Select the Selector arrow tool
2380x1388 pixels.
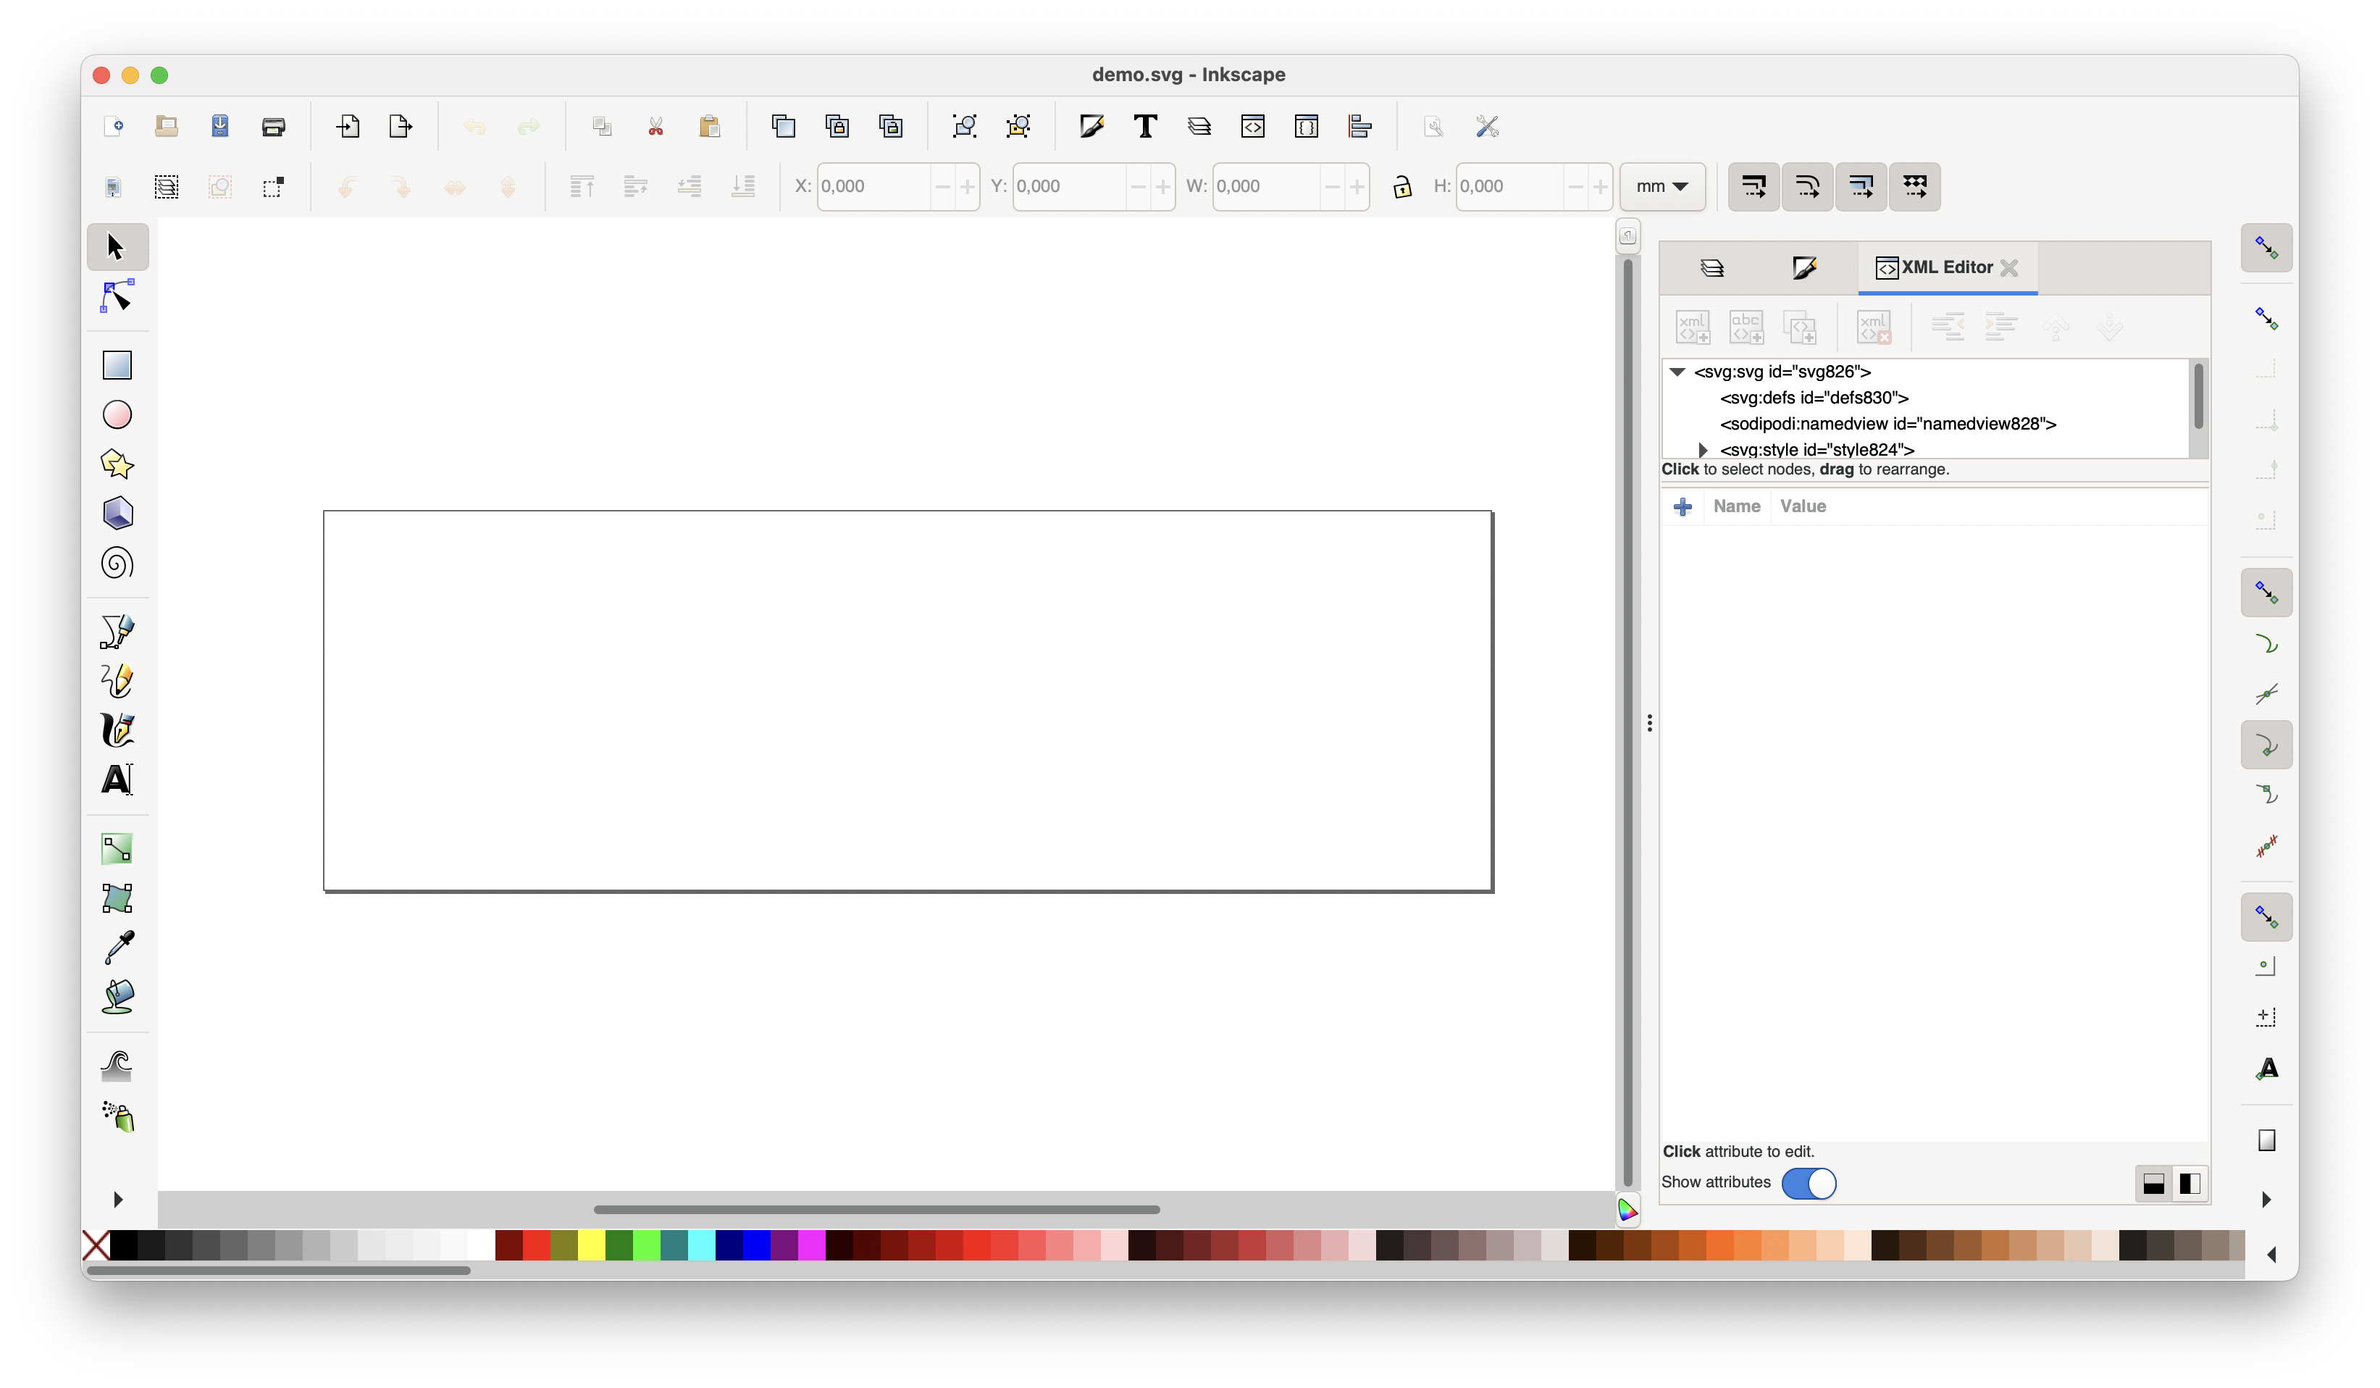pyautogui.click(x=116, y=246)
